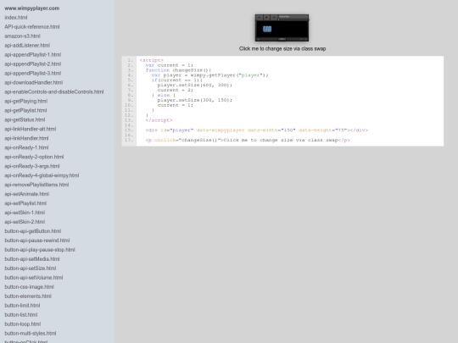The width and height of the screenshot is (458, 343).
Task: Open api-setAnimate.html
Action: pos(26,194)
